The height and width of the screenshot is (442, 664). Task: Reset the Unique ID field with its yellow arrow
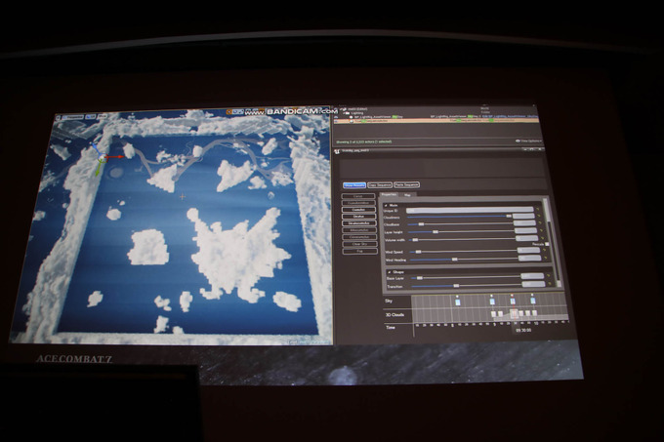(x=538, y=210)
